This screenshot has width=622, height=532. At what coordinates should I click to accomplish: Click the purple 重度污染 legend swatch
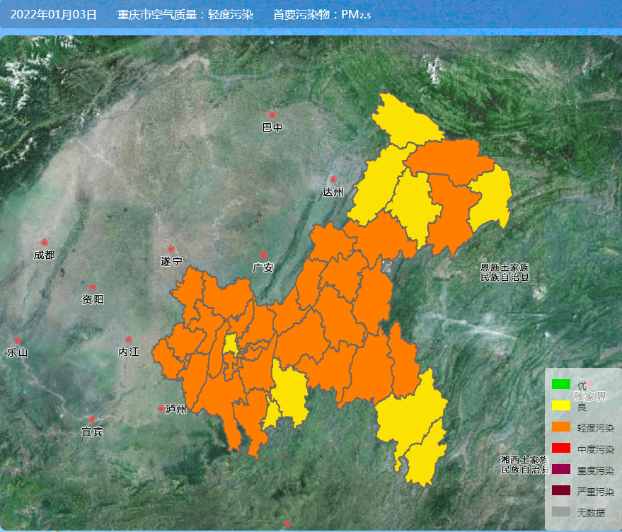pos(561,470)
